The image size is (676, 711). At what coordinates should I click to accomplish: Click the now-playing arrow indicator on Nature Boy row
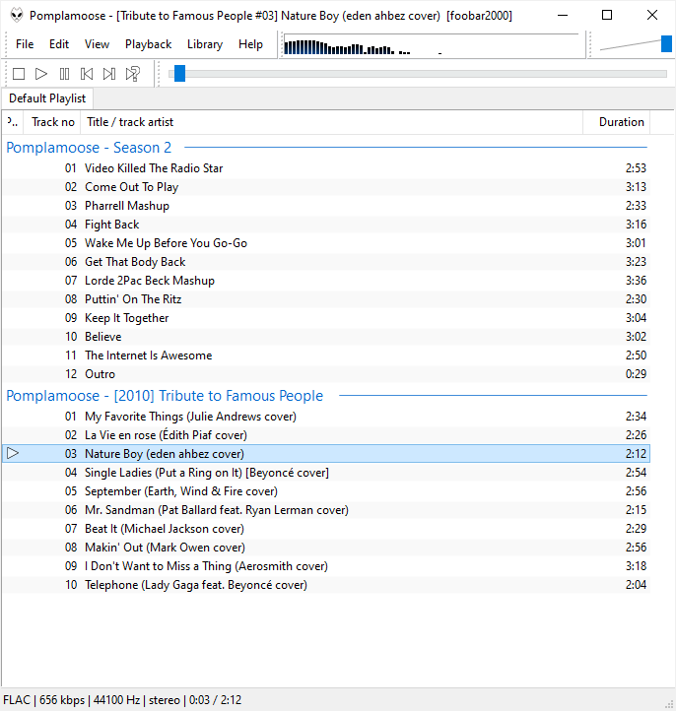(13, 453)
